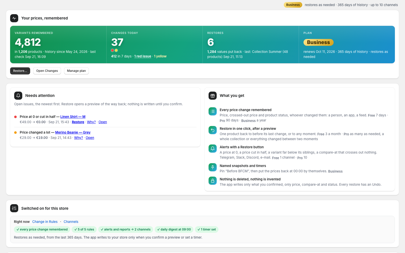Click the 5 of 5 rules chip

point(84,229)
